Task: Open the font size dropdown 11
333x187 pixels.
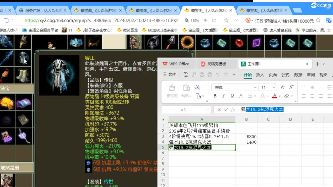Action: (274, 88)
